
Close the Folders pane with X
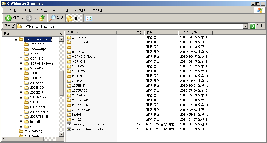pyautogui.click(x=61, y=34)
